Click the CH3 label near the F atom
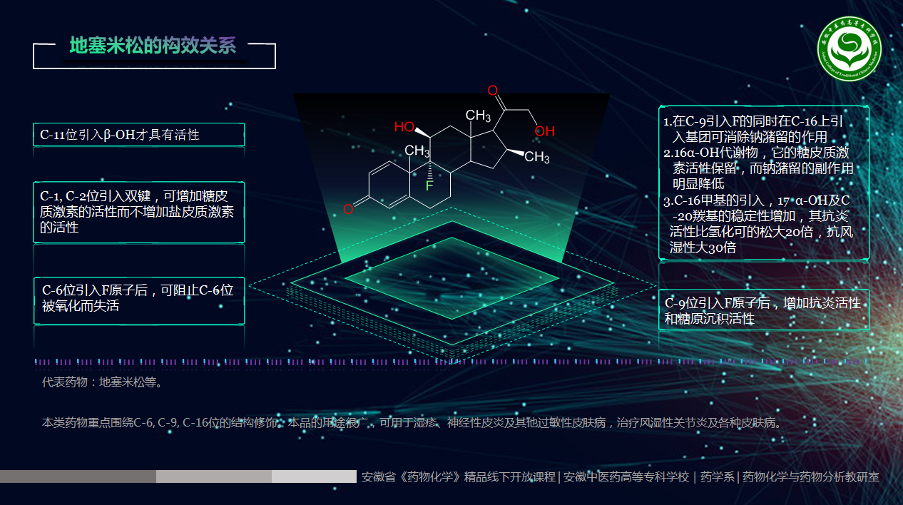Viewport: 903px width, 505px height. (x=417, y=151)
